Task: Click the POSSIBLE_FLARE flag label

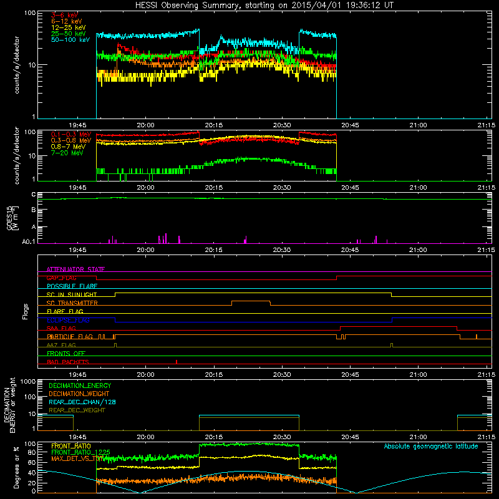Action: pos(72,286)
